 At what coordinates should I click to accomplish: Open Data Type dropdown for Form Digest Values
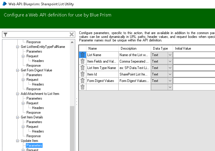pos(170,80)
